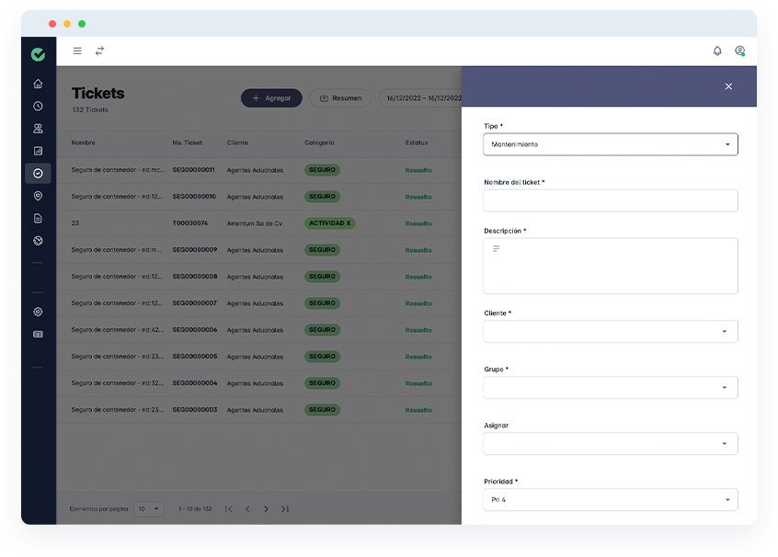The height and width of the screenshot is (557, 778).
Task: Click the Nombre del ticket input field
Action: [611, 200]
